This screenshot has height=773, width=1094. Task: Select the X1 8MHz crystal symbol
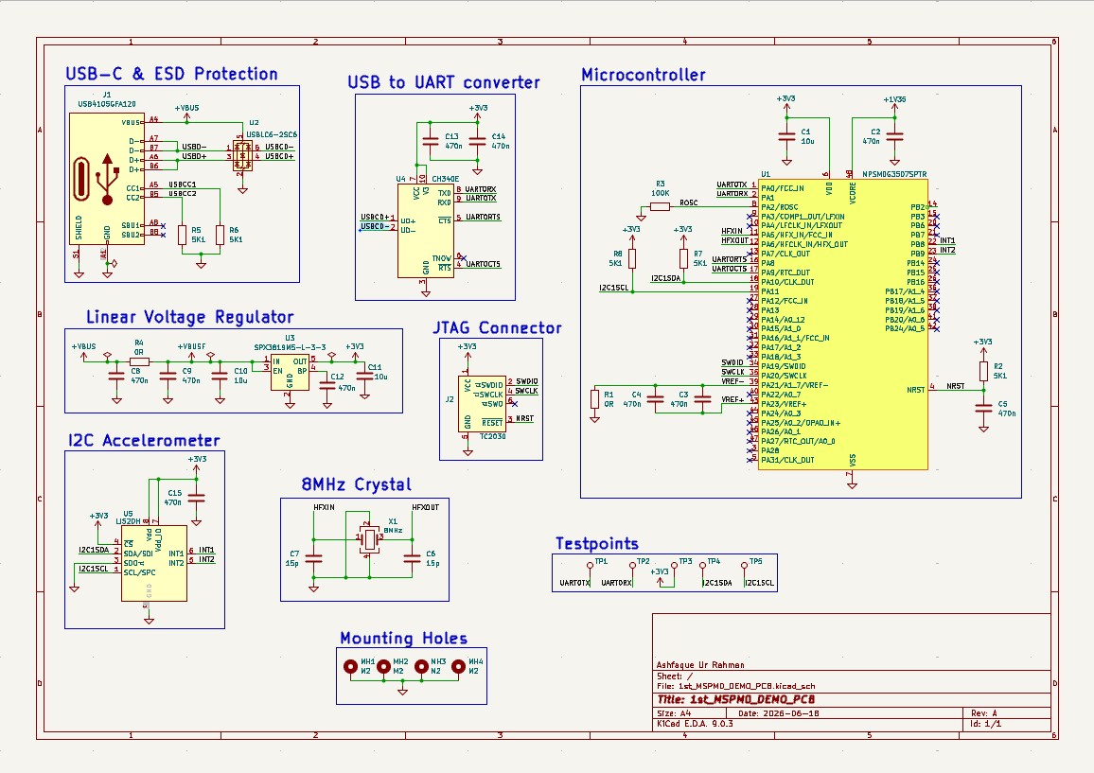[368, 538]
